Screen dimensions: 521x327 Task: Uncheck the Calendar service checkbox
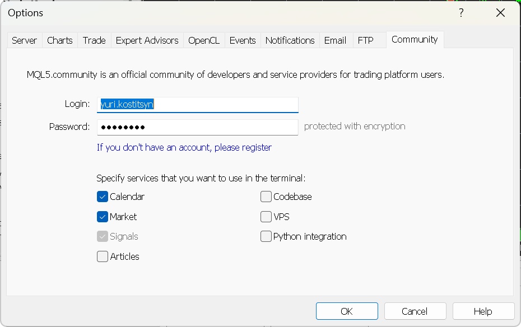(103, 197)
